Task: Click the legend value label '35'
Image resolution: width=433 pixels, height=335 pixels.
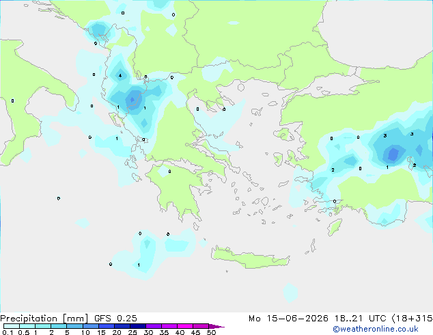Action: (x=165, y=332)
